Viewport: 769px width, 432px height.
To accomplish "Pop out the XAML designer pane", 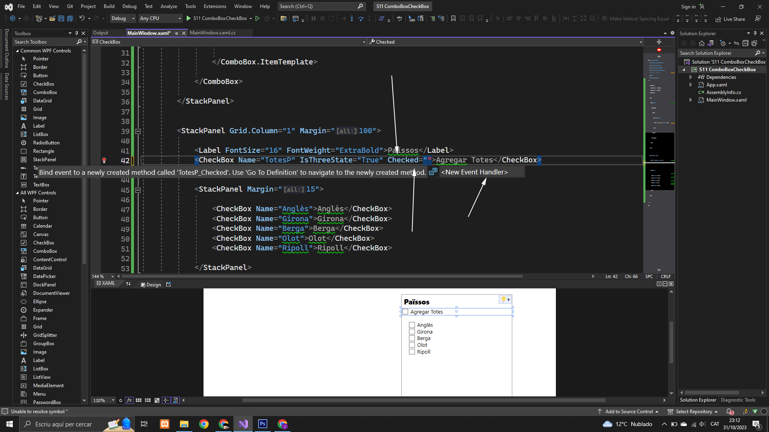I will click(168, 284).
